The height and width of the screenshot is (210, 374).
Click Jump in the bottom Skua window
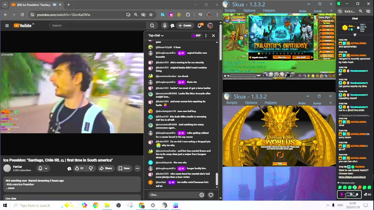click(317, 103)
